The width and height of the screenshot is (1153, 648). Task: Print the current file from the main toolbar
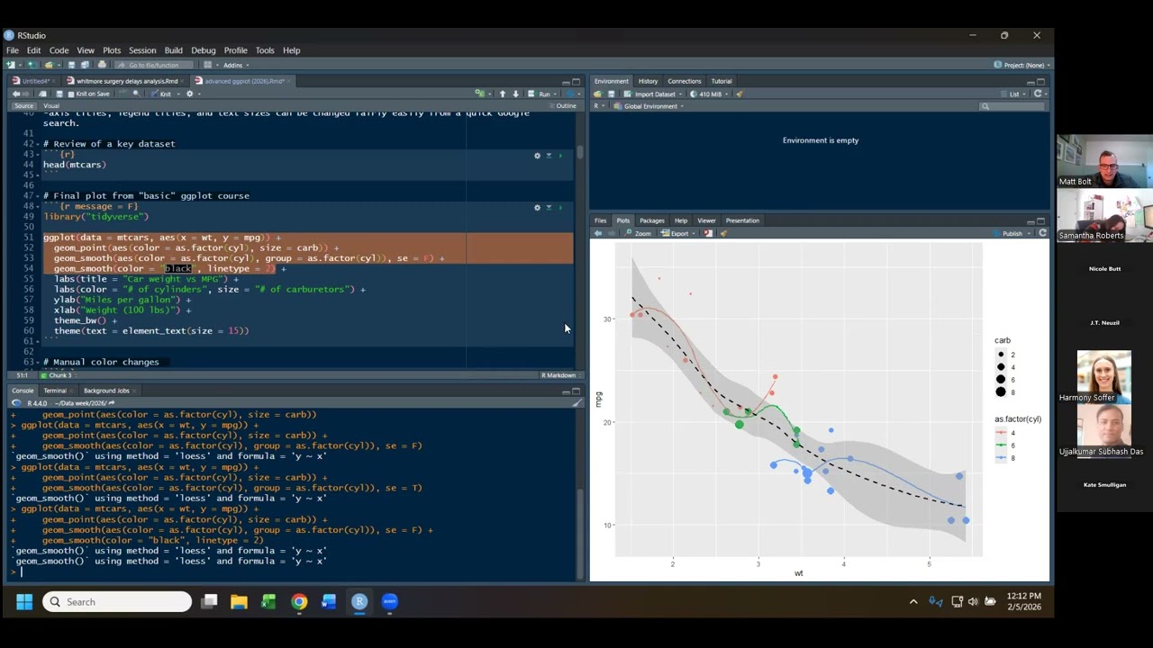click(102, 65)
